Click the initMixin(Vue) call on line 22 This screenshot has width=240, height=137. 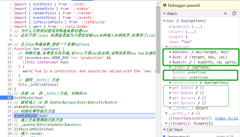(x=29, y=98)
